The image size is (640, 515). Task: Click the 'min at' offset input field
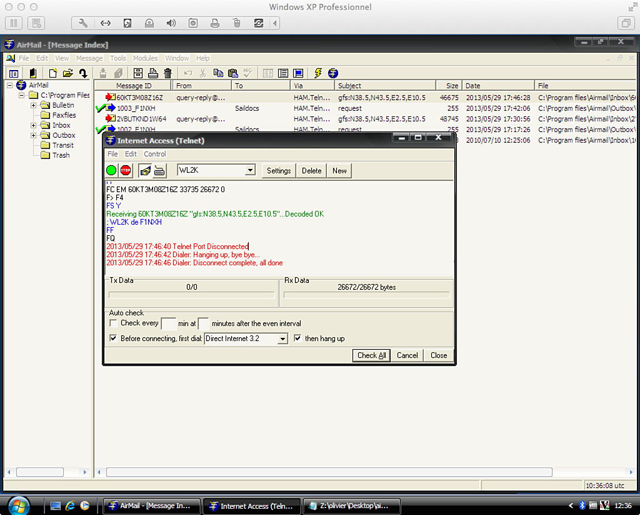point(203,324)
